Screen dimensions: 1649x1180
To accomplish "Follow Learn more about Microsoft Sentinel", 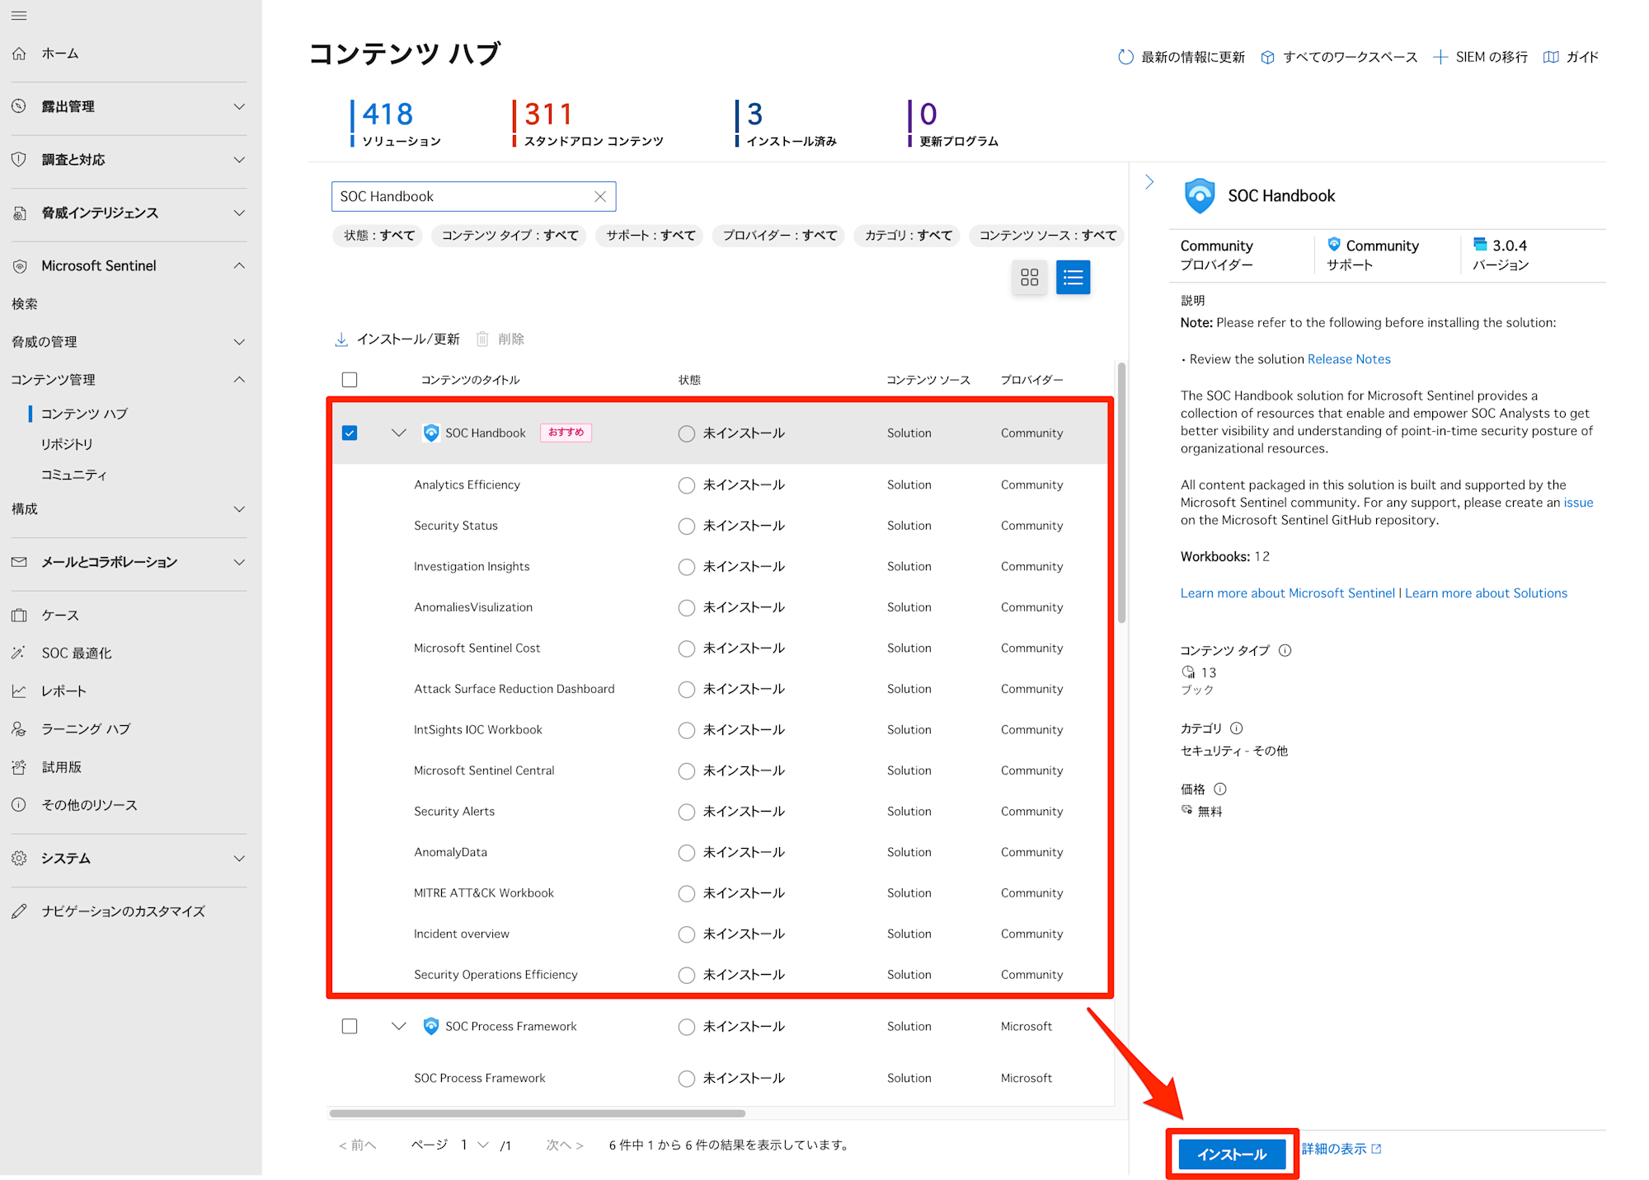I will tap(1287, 593).
